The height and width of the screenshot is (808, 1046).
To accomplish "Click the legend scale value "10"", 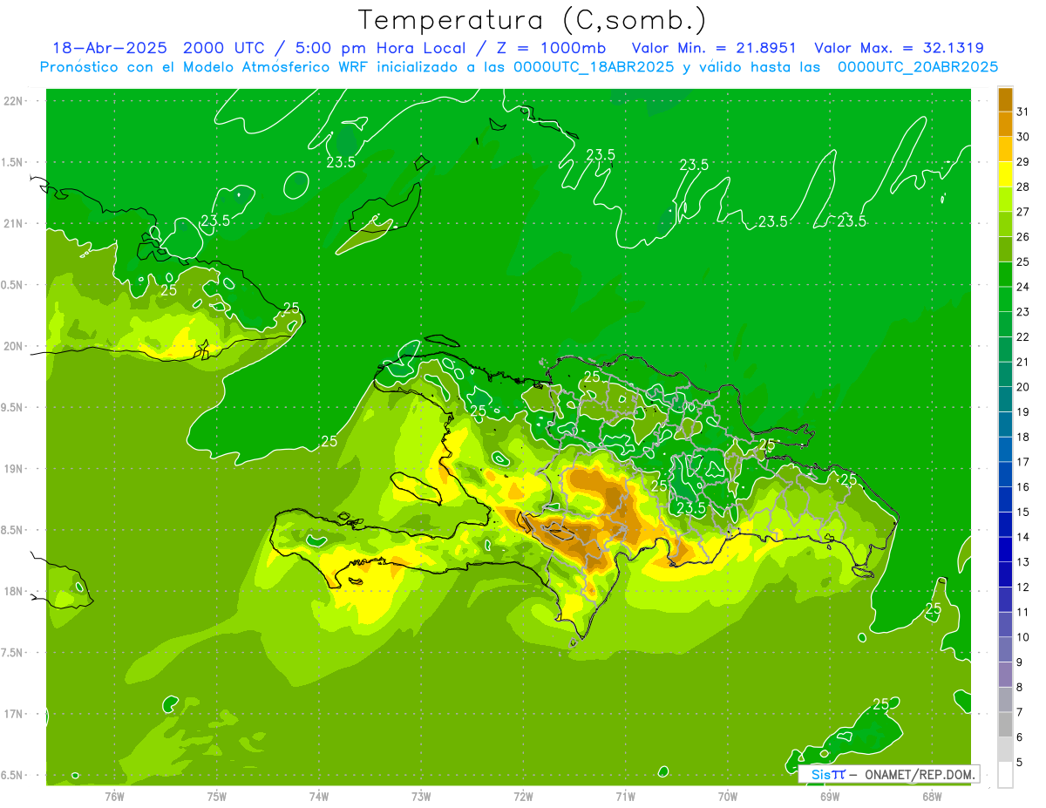I will pyautogui.click(x=1022, y=637).
